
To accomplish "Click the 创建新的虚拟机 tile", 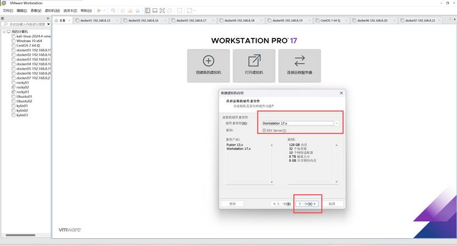I will coord(208,66).
